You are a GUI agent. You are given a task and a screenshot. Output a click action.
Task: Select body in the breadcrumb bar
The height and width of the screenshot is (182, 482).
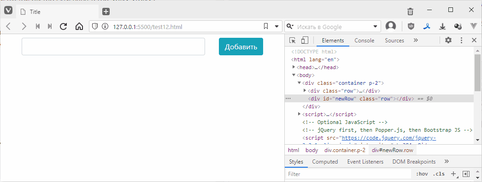click(312, 150)
